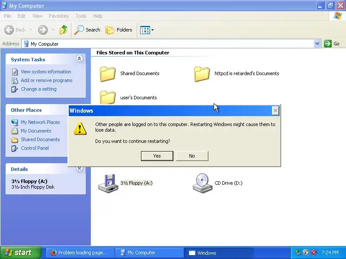Switch to Windows taskbar button
Screen dimensions: 346x259
click(218, 253)
